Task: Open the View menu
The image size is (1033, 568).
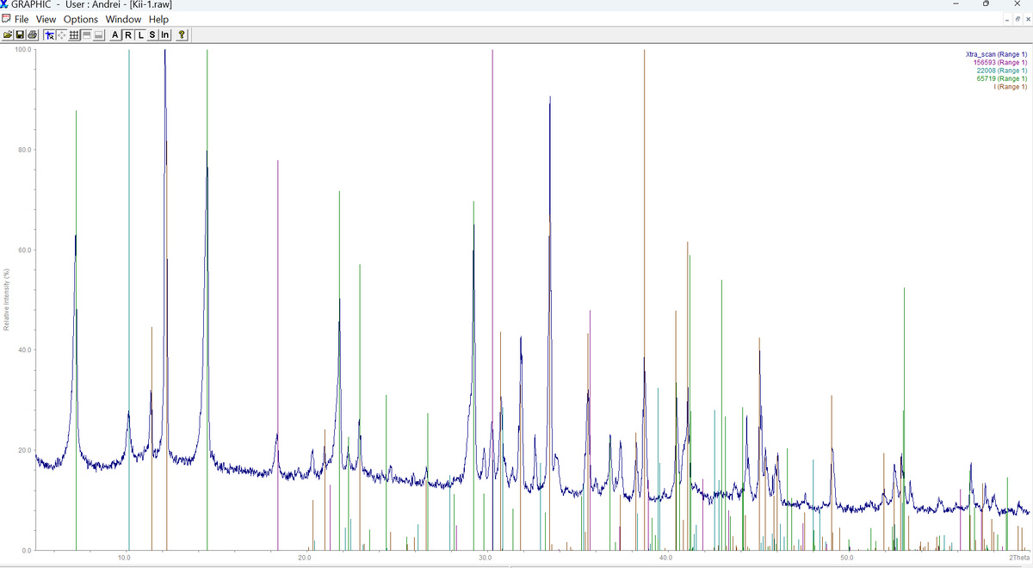Action: [x=46, y=19]
